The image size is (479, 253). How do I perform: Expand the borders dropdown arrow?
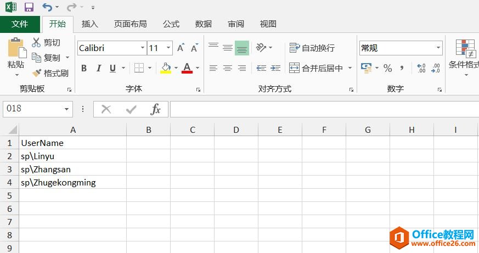[150, 68]
